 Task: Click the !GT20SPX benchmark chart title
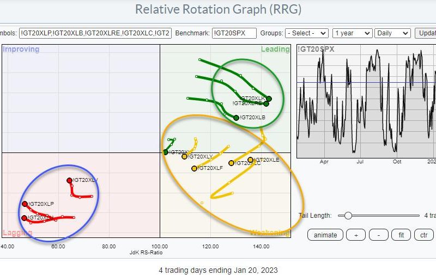tap(316, 49)
